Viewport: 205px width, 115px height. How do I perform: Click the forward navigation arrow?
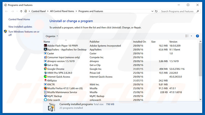12,11
